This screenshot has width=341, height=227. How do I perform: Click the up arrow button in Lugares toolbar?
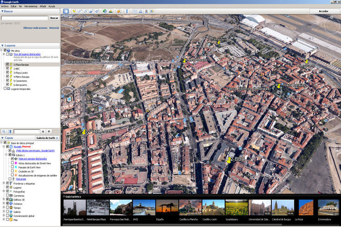[43, 131]
